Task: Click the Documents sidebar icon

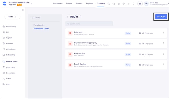Action: (x=4, y=73)
